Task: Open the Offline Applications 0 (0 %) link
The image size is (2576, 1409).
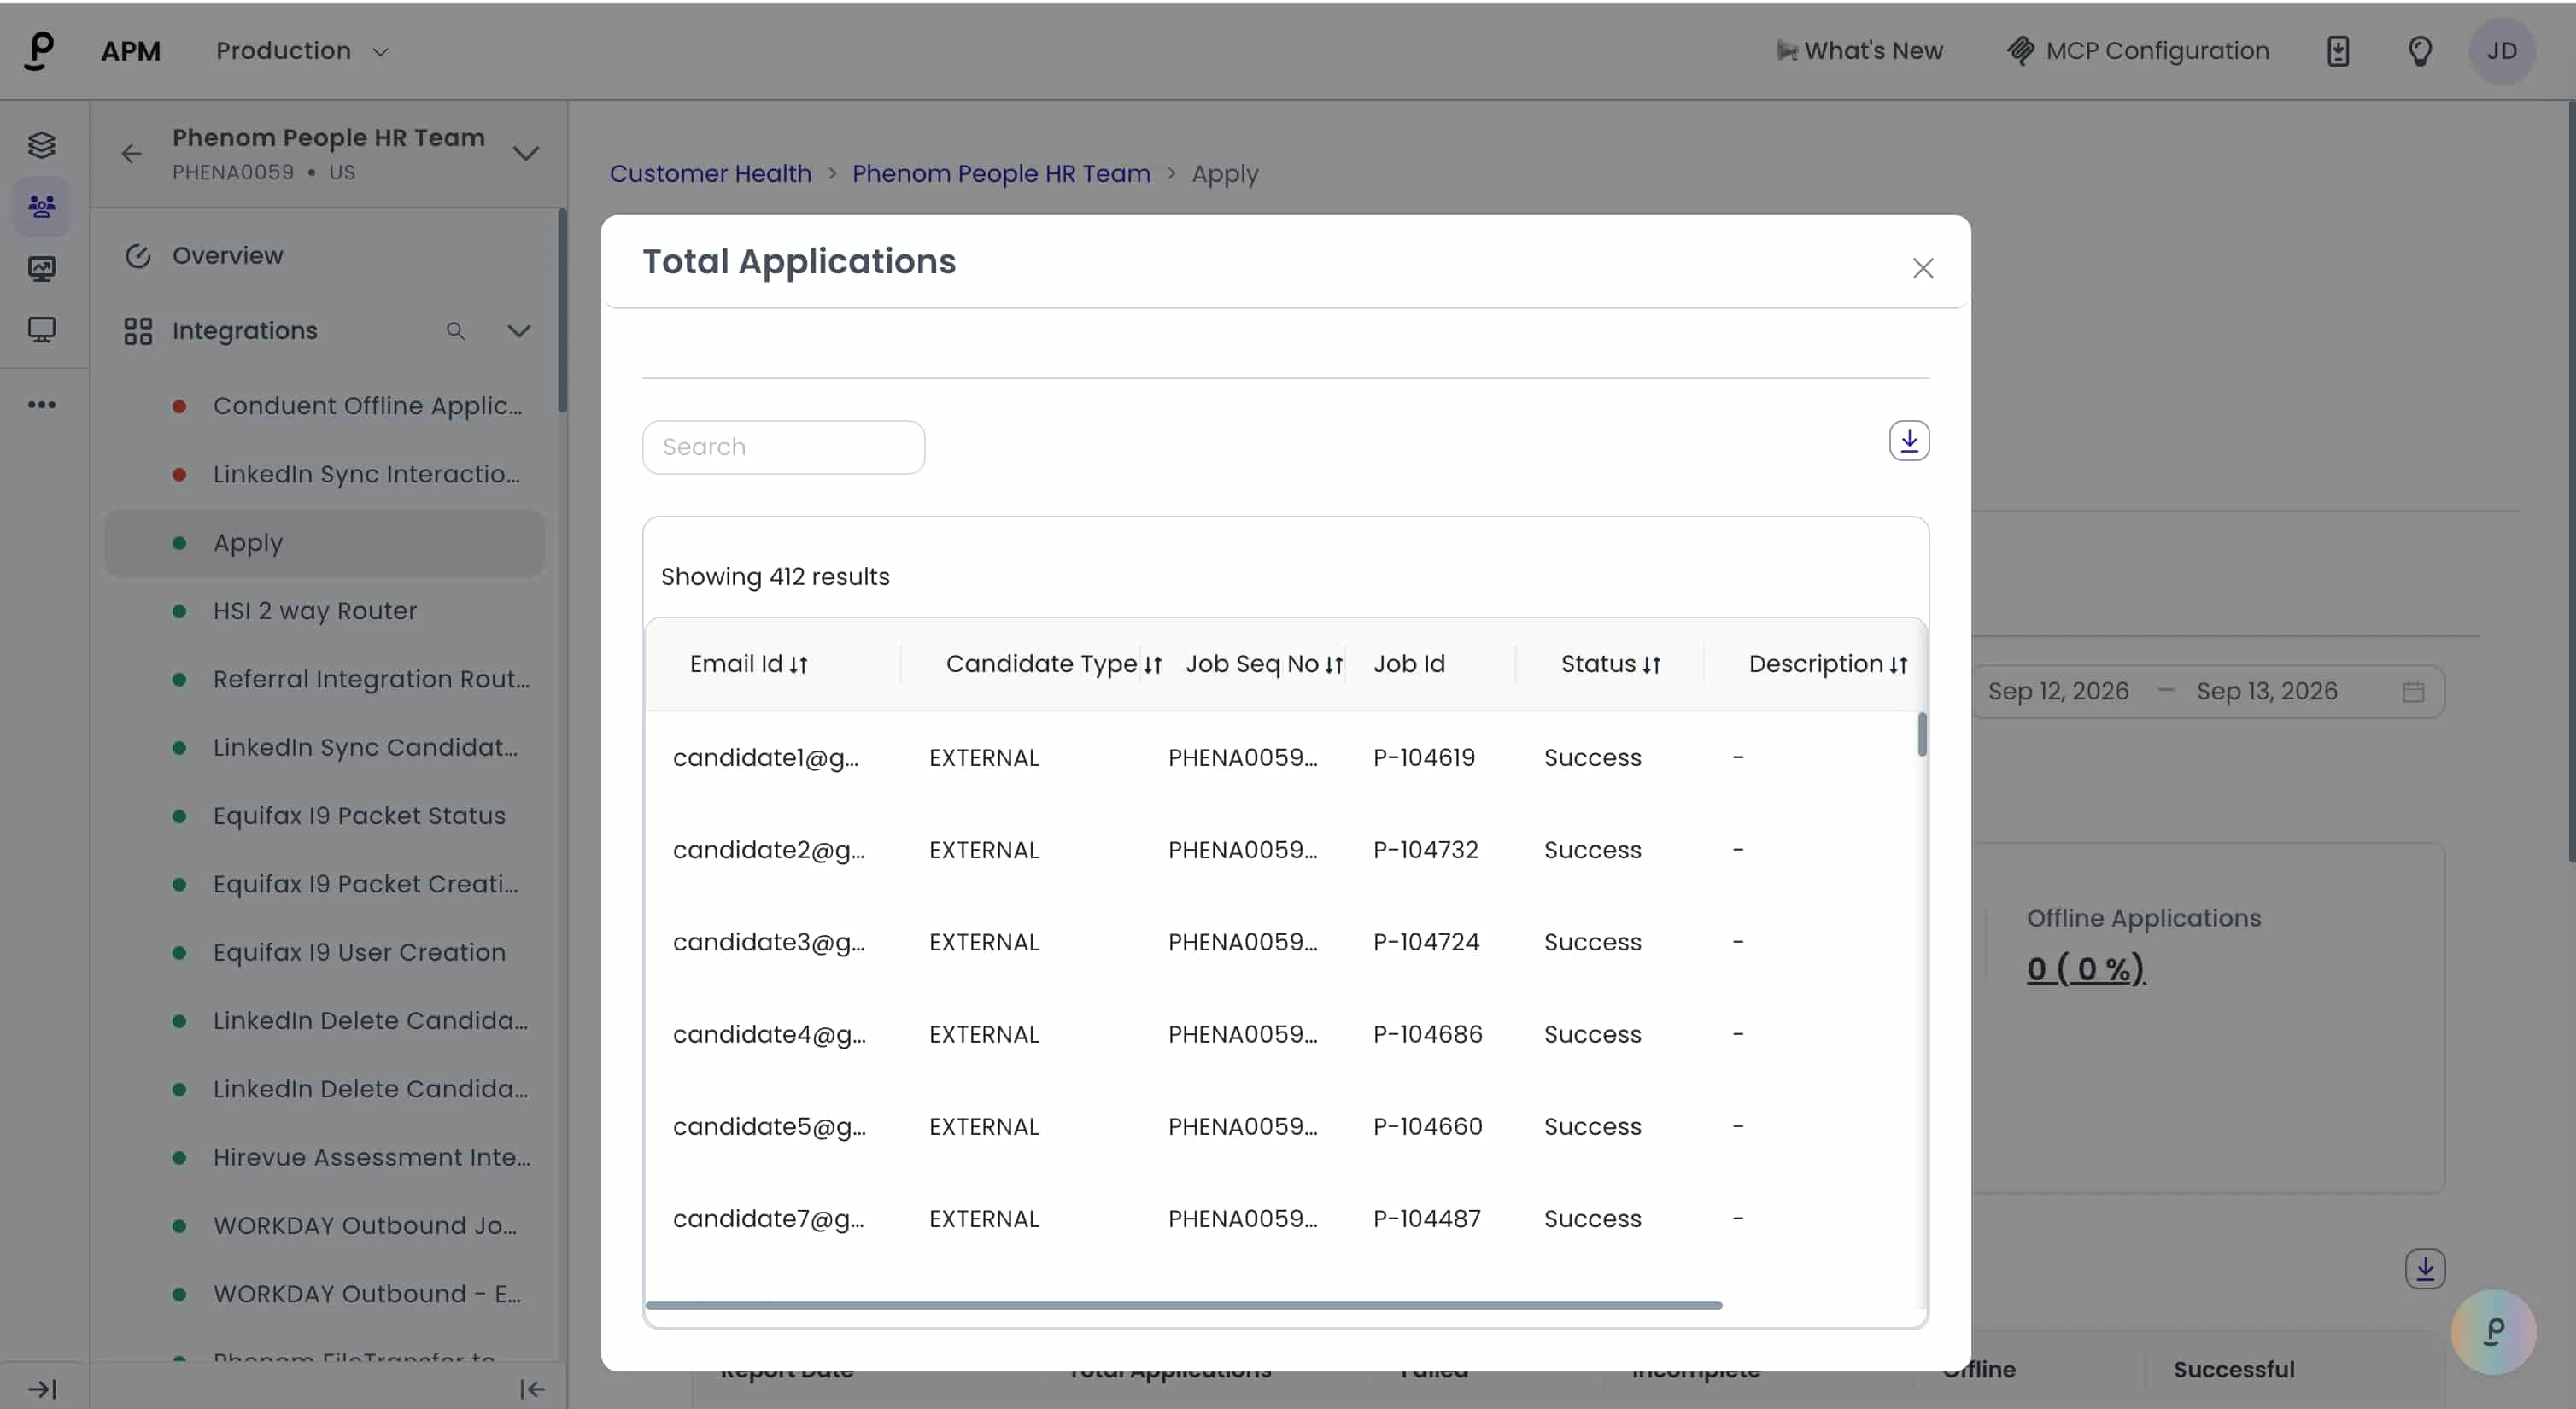Action: [x=2086, y=968]
